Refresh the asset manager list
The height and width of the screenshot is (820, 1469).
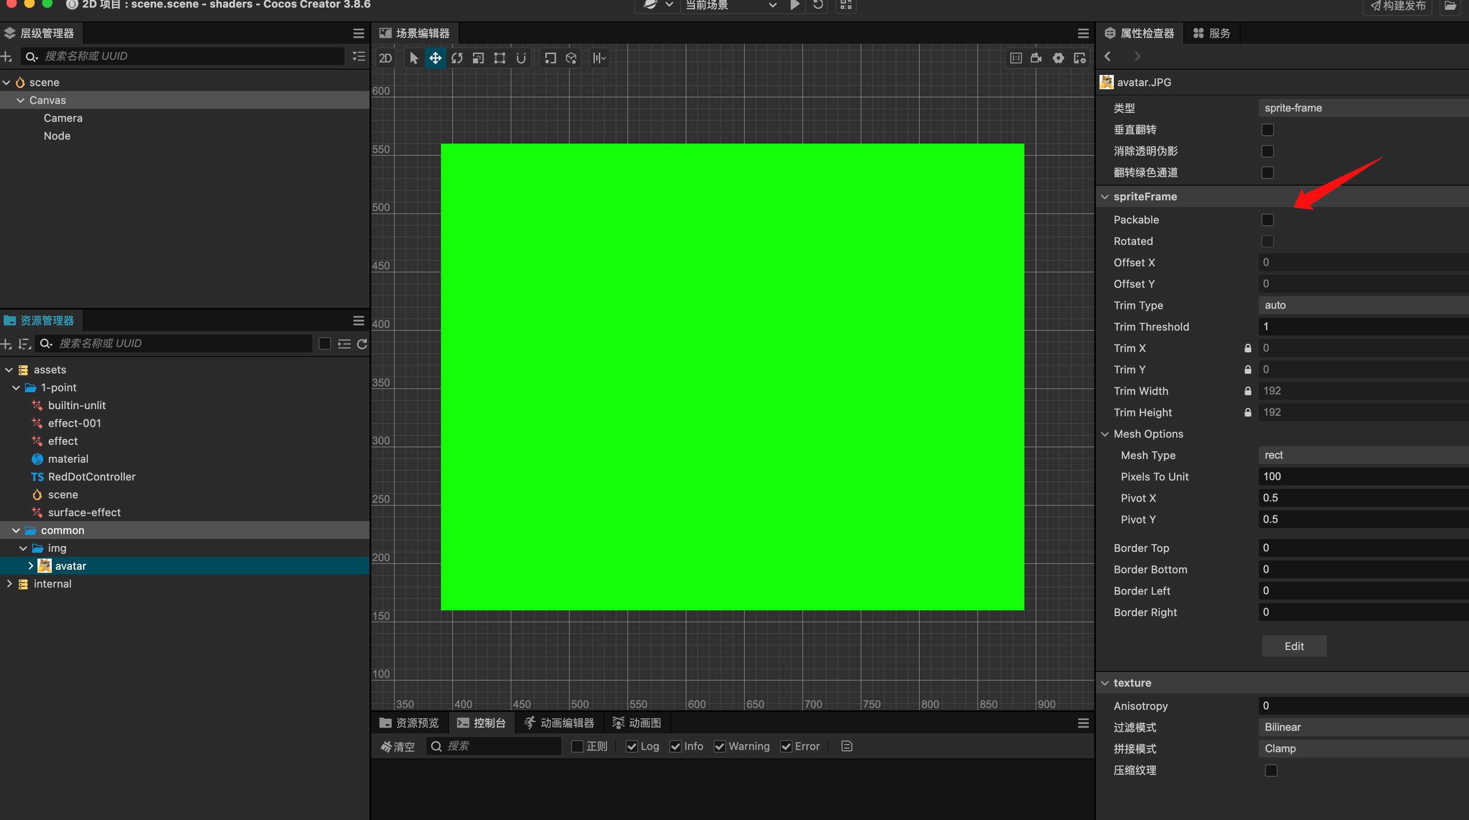(361, 344)
